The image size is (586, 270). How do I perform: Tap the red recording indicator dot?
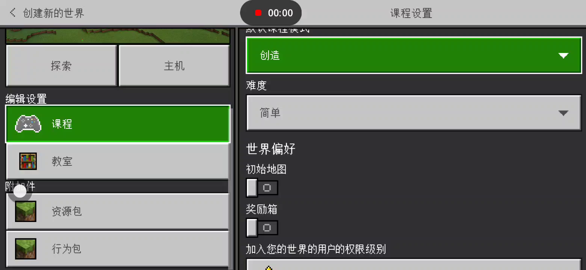tap(258, 13)
